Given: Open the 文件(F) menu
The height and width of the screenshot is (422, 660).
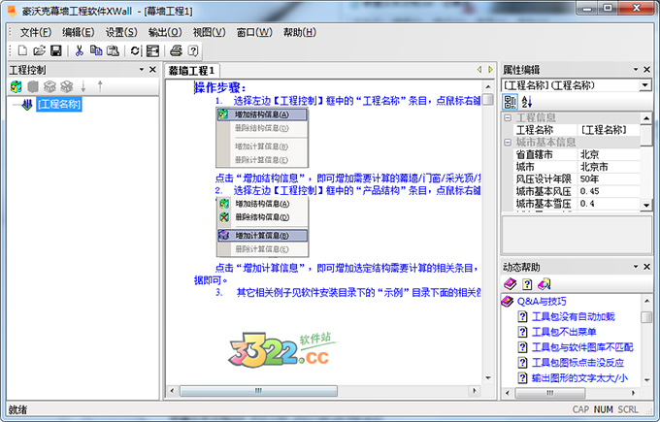Looking at the screenshot, I should tap(36, 32).
